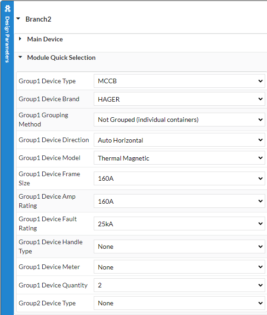Open the Group1 Device Meter dropdown
Viewport: 267px width, 315px height.
click(179, 267)
